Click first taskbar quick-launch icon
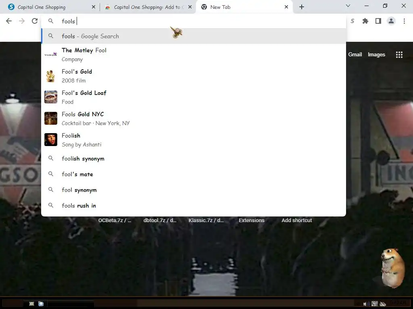 pyautogui.click(x=31, y=304)
